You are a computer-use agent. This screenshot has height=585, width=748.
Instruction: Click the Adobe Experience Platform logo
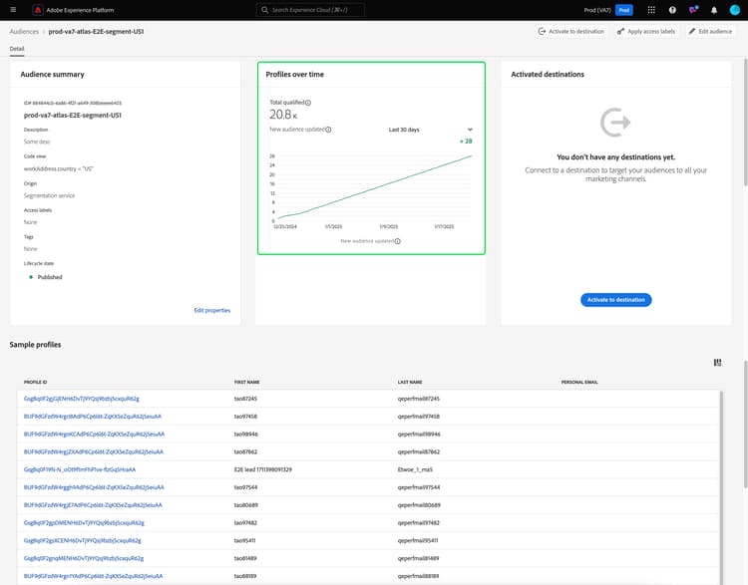click(x=38, y=10)
